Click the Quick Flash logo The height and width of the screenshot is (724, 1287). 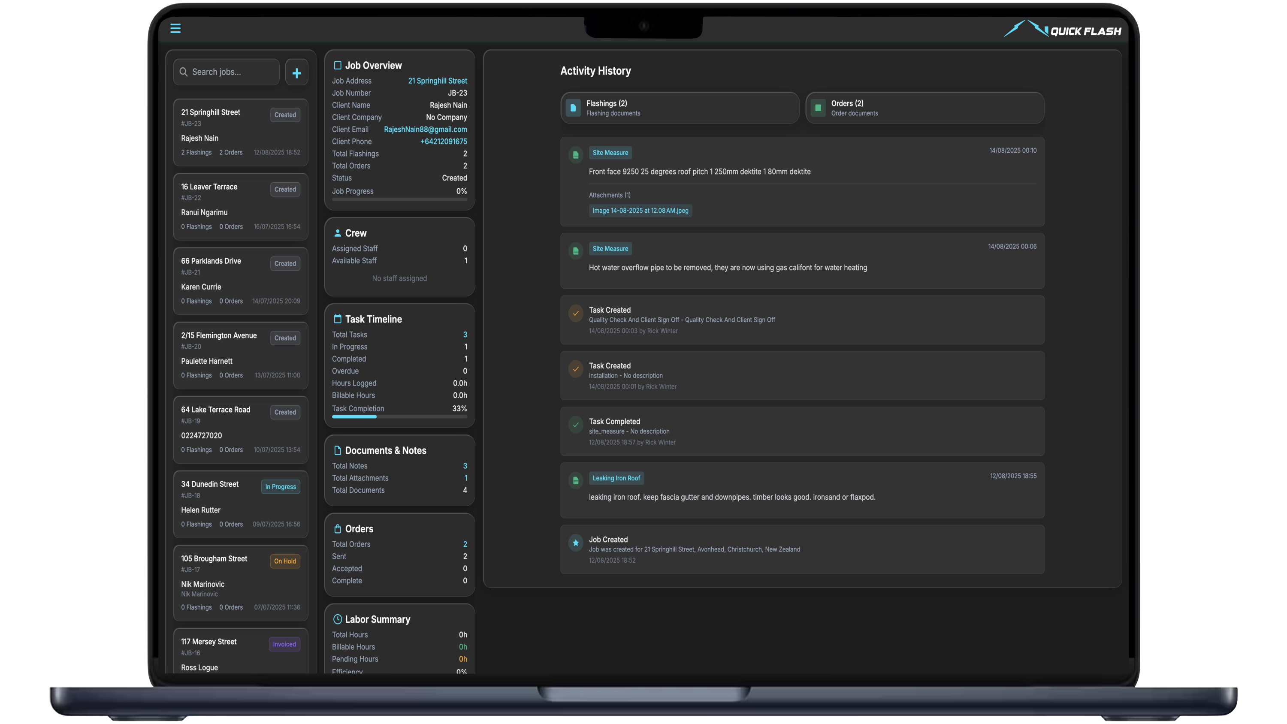(x=1062, y=30)
